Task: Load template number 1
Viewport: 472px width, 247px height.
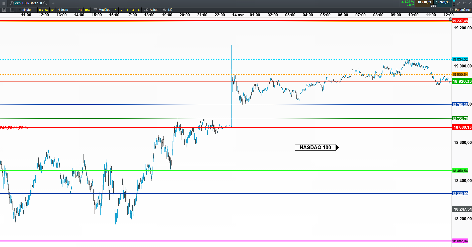Action: tap(116, 10)
